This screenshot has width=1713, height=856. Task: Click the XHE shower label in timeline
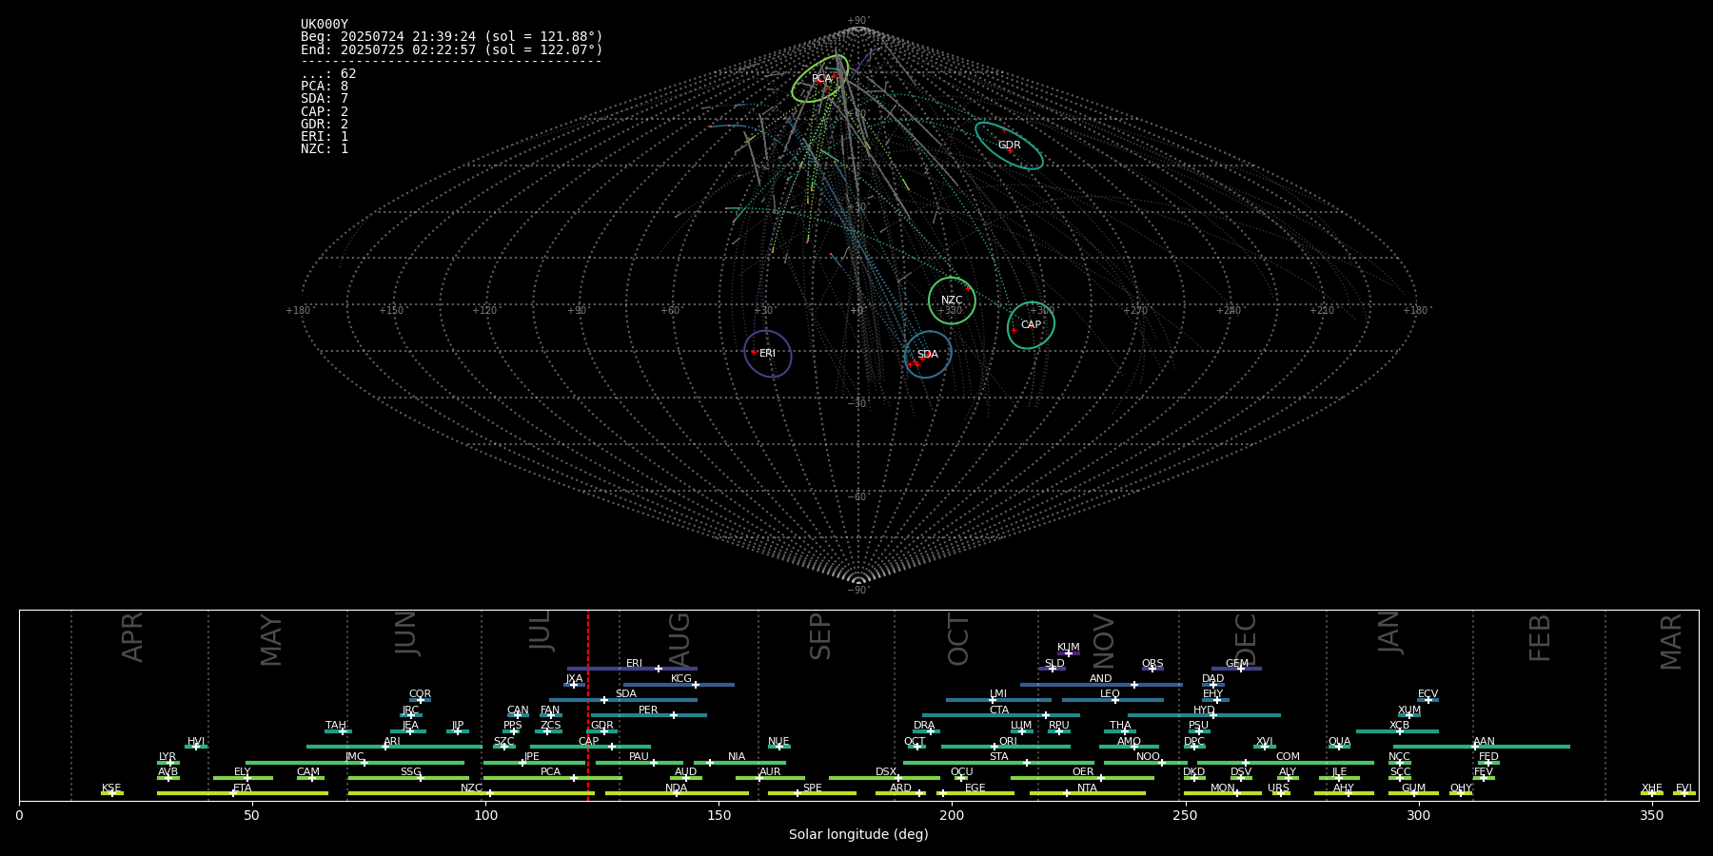(1652, 788)
